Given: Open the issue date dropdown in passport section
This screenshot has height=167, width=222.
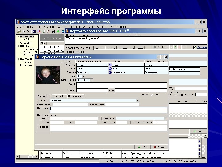Looking at the screenshot, I should [x=129, y=122].
